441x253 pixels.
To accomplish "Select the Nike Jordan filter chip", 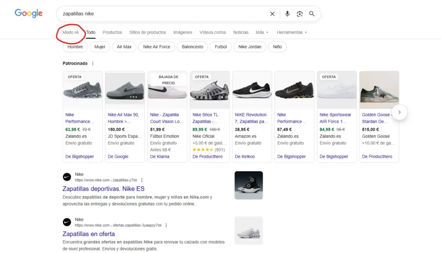I will coord(250,47).
